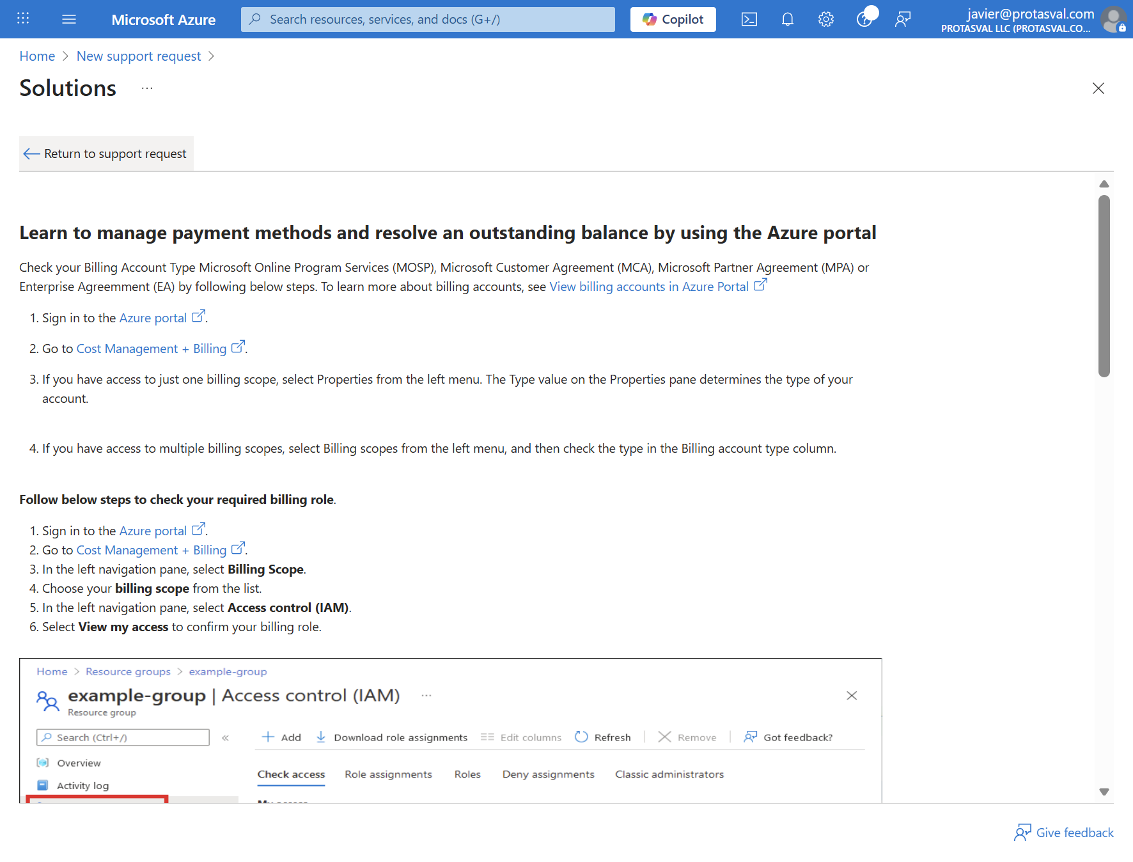This screenshot has width=1133, height=862.
Task: Open the hamburger portal menu
Action: click(69, 19)
